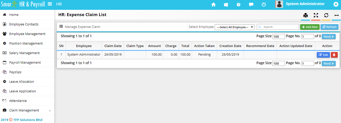341x123 pixels.
Task: Toggle fullscreen expand icon
Action: click(316, 15)
